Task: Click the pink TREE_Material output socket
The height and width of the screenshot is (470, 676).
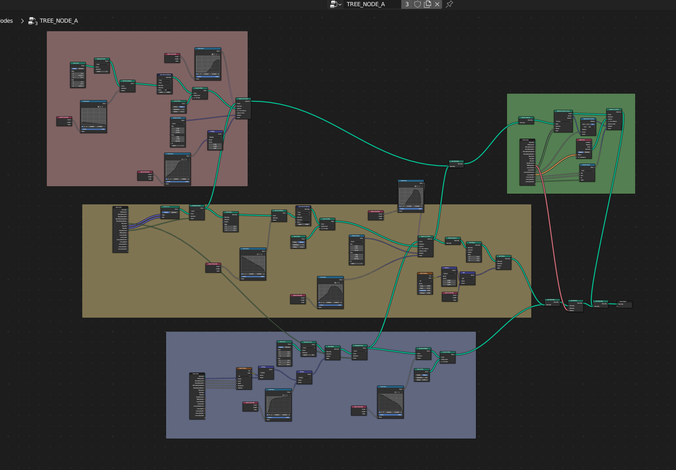Action: click(535, 166)
